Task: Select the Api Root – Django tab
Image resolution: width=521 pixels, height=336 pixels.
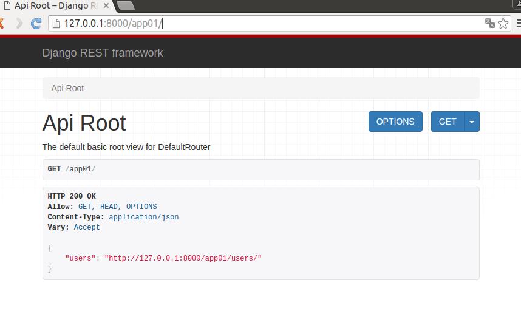Action: [x=56, y=5]
